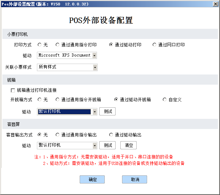
Task: Choose 通过通用指令开钱箱 option
Action: coord(58,100)
